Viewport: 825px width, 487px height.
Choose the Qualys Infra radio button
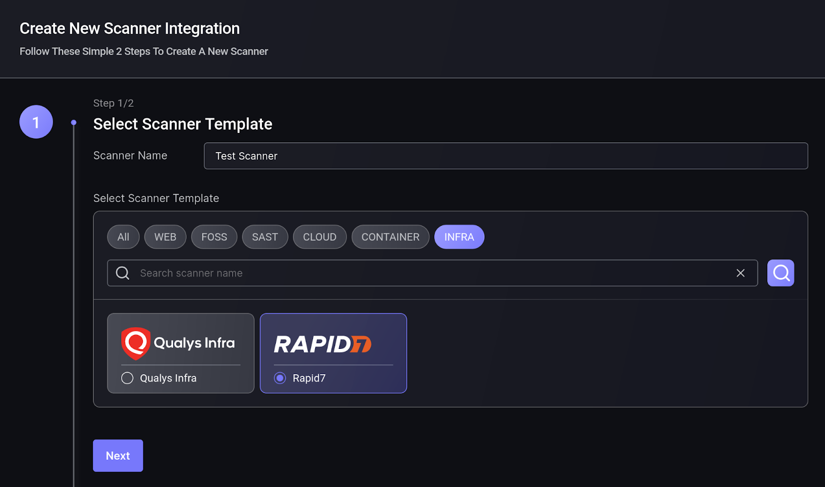pyautogui.click(x=127, y=378)
